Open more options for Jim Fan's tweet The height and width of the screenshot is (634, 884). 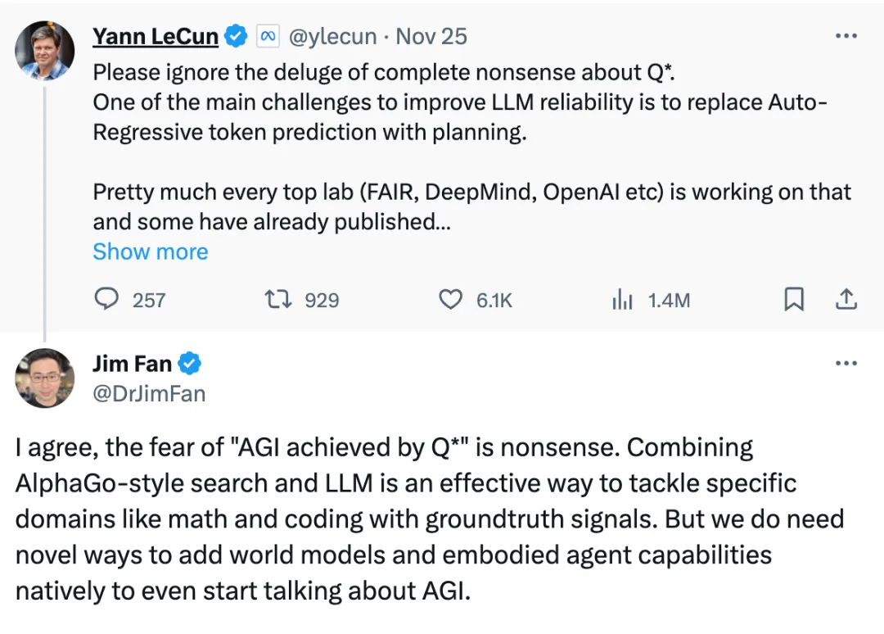pos(846,363)
